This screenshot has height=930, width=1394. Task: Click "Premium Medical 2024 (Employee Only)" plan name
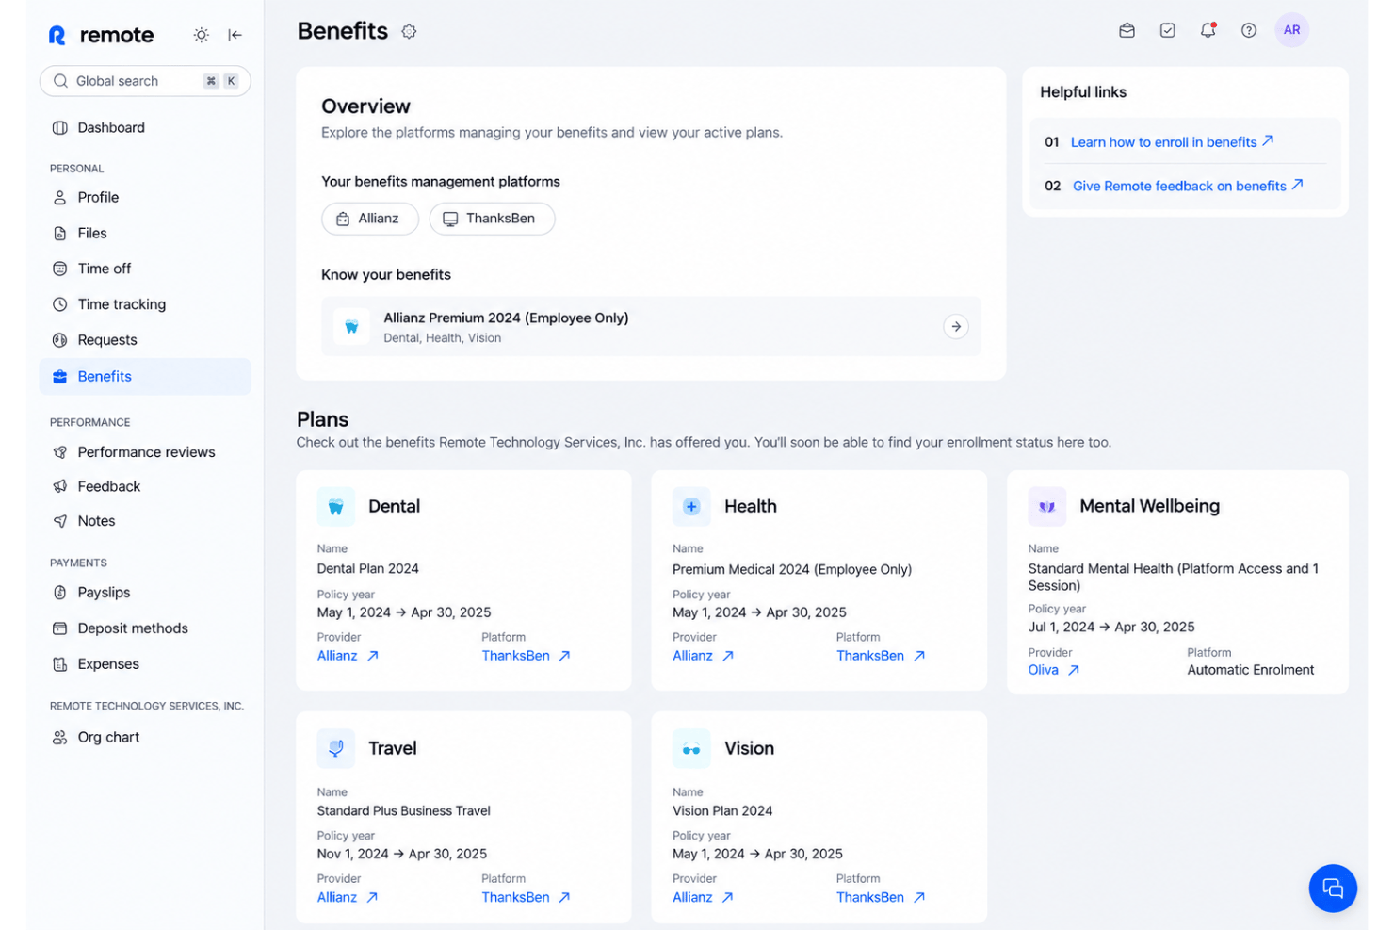click(792, 570)
